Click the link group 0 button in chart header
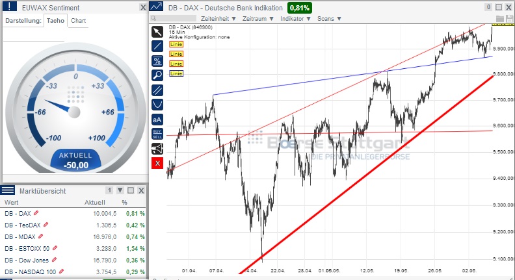This screenshot has height=280, width=515. click(x=488, y=7)
